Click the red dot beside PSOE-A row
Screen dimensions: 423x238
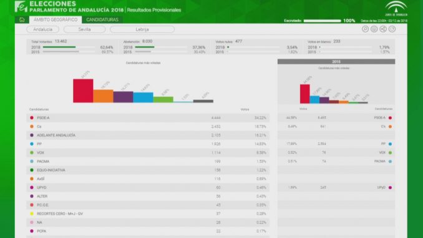coord(32,118)
